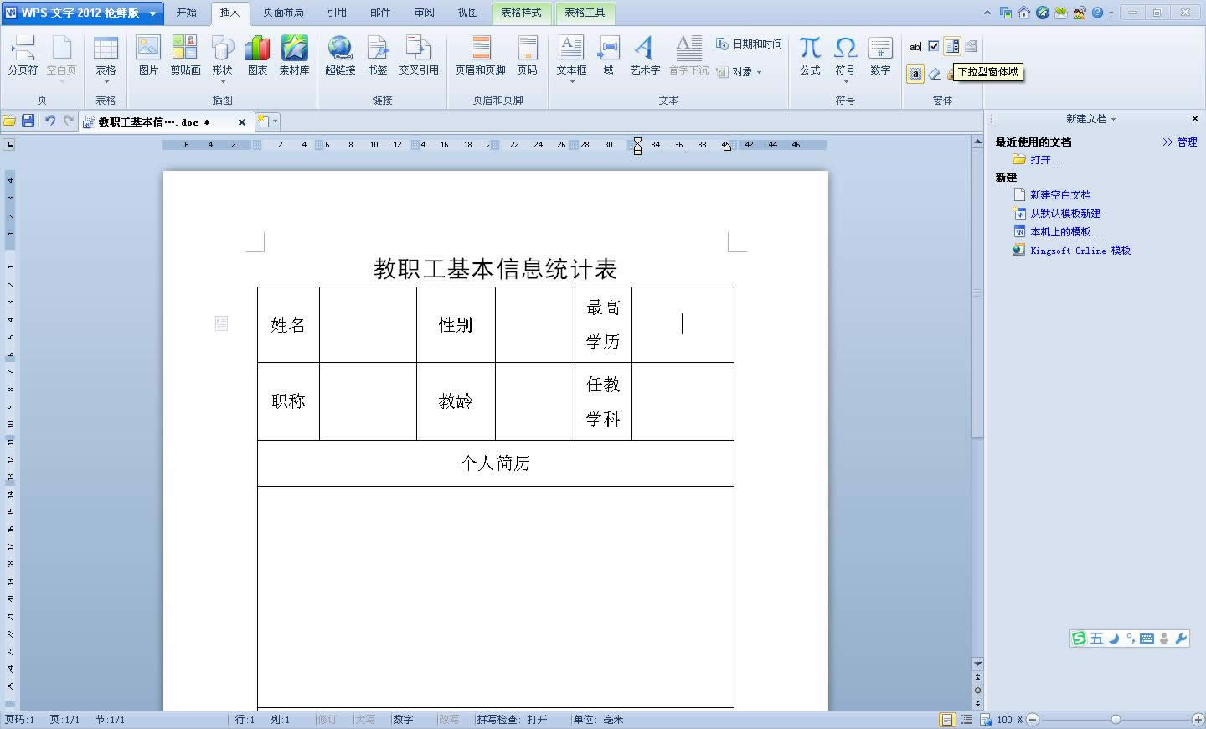1206x729 pixels.
Task: Click the form field eraser icon
Action: [935, 74]
